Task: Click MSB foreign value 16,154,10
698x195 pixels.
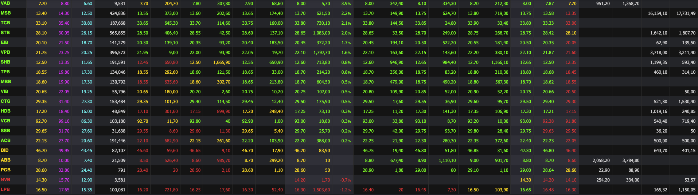Action: point(658,13)
